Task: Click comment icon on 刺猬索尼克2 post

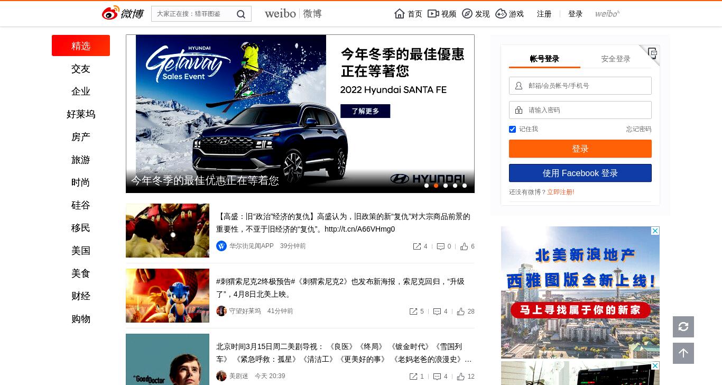Action: 437,311
